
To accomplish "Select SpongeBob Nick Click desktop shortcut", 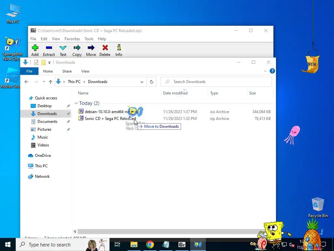I will [x=12, y=49].
